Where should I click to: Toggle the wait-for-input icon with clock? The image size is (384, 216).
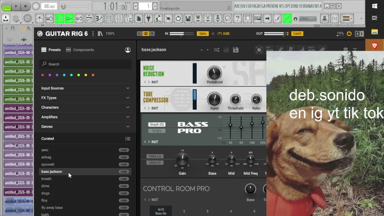[x=49, y=19]
